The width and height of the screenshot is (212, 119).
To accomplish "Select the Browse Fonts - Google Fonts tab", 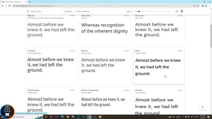I will point(14,2).
